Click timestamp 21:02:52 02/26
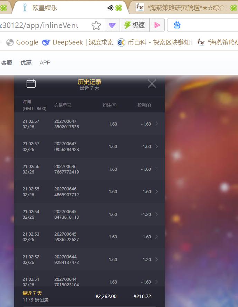The width and height of the screenshot is (238, 307). (31, 260)
